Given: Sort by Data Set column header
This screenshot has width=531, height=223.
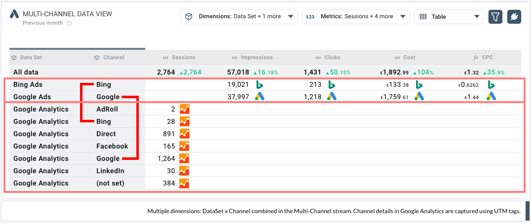Looking at the screenshot, I should [x=31, y=58].
